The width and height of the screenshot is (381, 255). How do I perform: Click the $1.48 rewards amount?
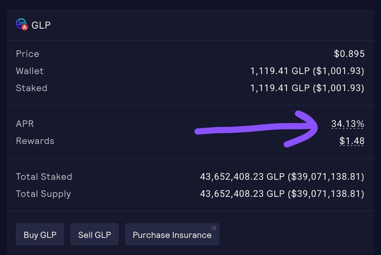coord(352,141)
